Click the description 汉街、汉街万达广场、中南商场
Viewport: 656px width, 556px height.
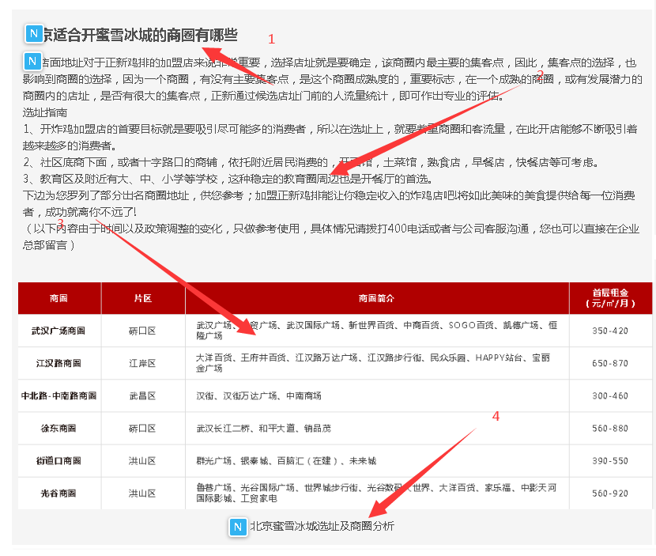pyautogui.click(x=258, y=395)
